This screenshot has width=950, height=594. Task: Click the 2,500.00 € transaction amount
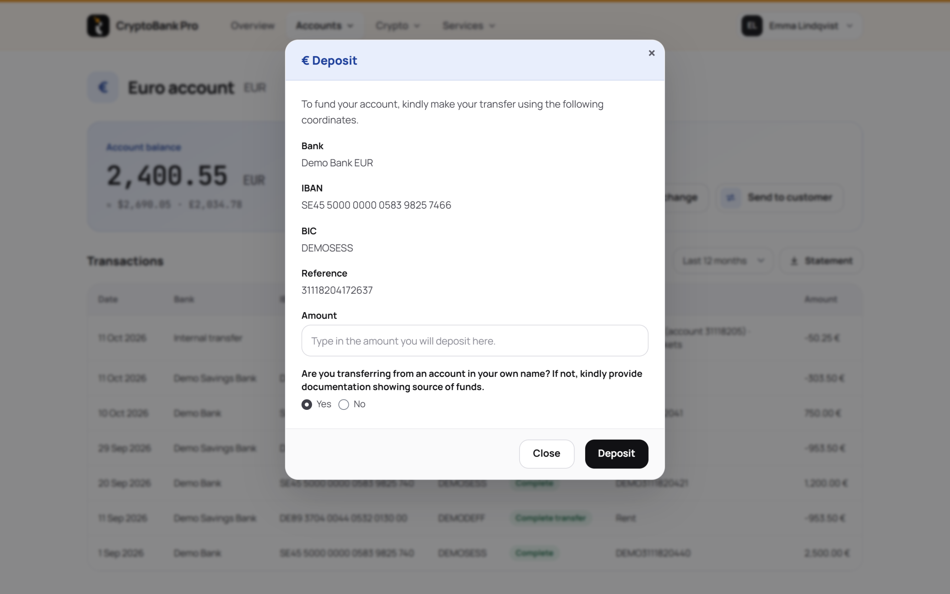click(x=826, y=553)
